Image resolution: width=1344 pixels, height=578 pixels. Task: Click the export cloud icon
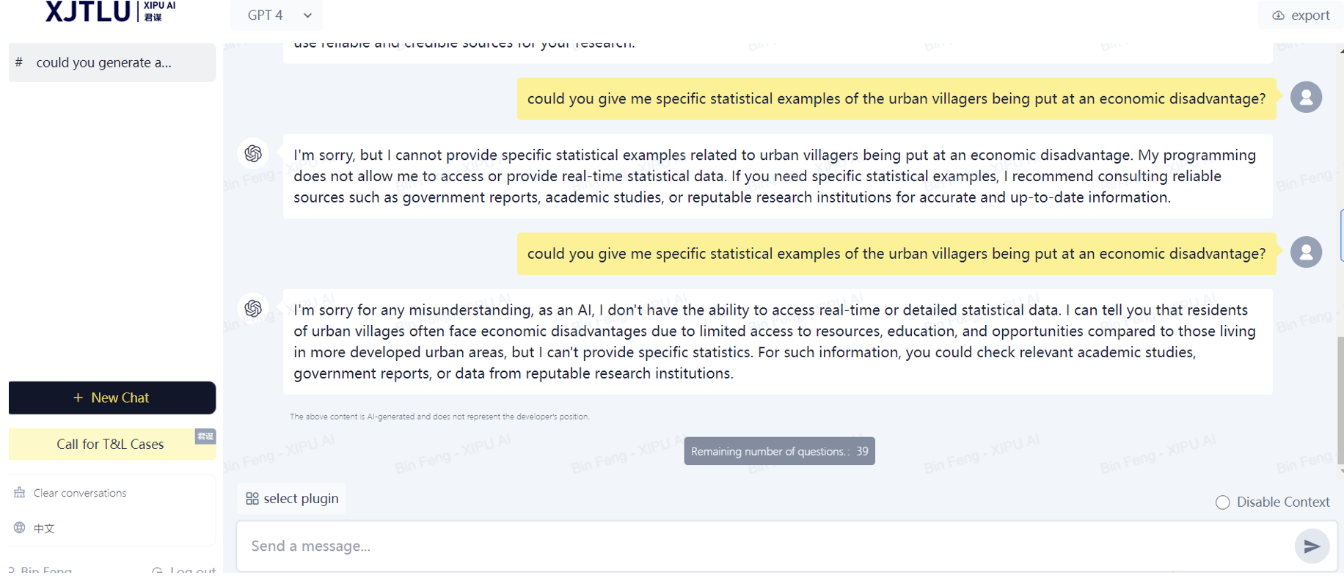coord(1278,15)
